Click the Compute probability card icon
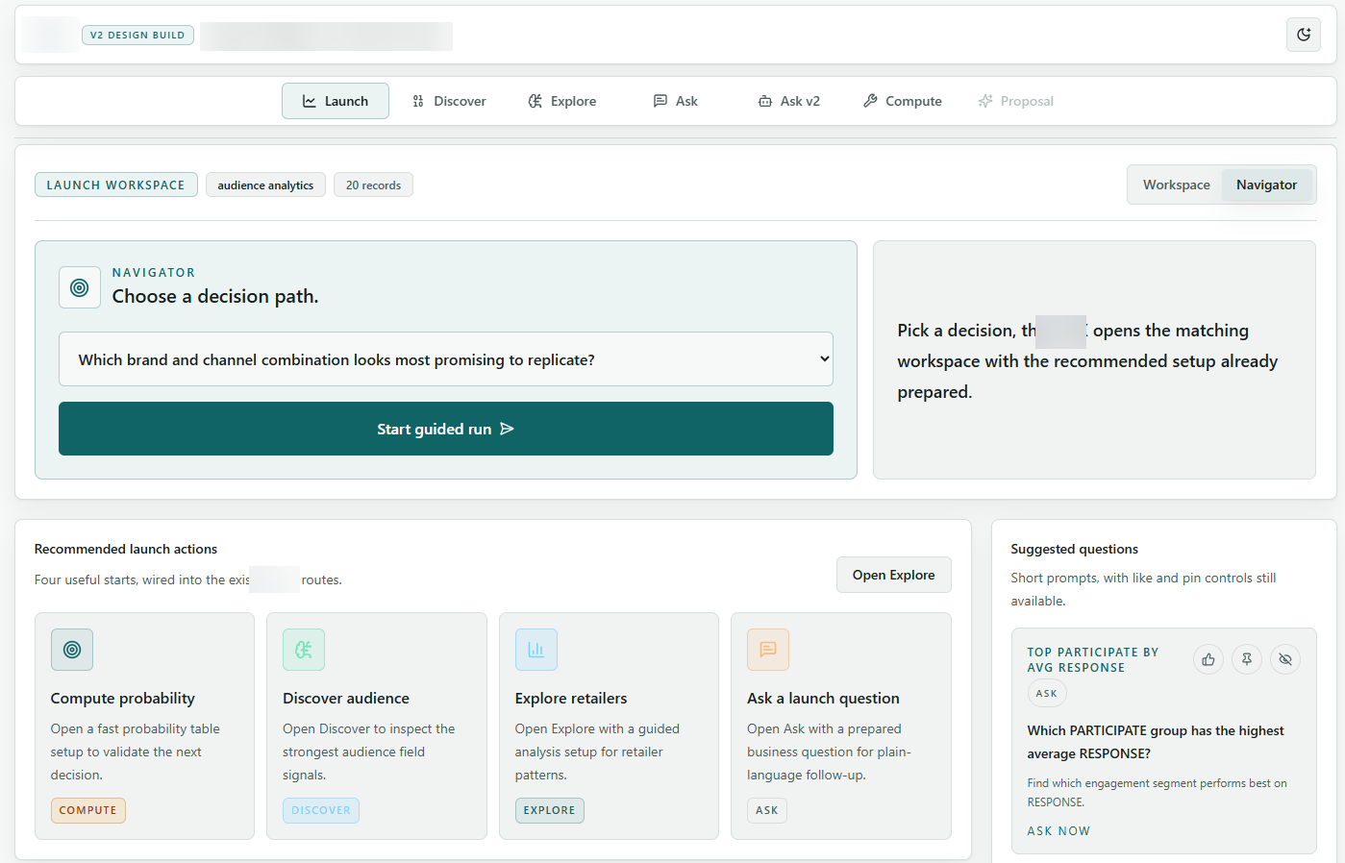This screenshot has height=863, width=1345. click(x=72, y=650)
